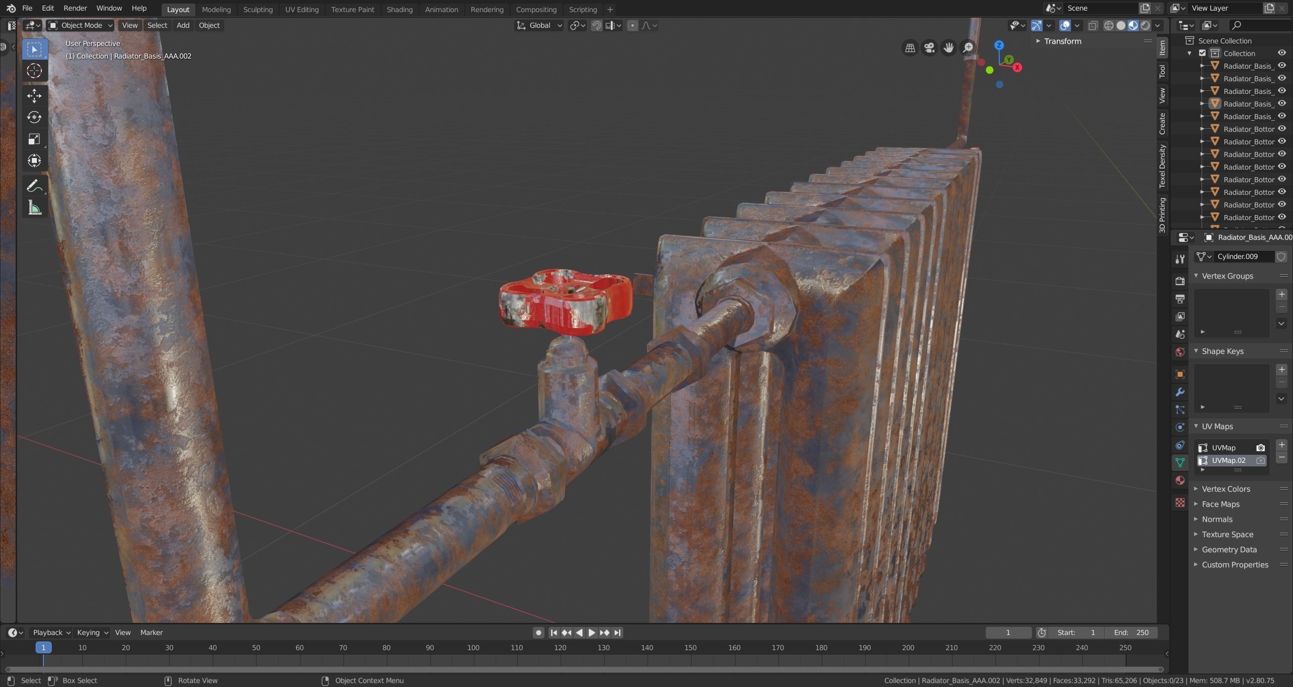Viewport: 1293px width, 687px height.
Task: Toggle proportional editing in header
Action: tap(632, 25)
